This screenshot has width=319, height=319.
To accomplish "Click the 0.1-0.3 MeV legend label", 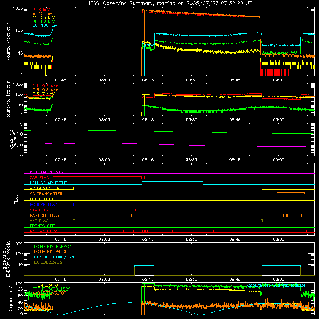I will (x=45, y=86).
